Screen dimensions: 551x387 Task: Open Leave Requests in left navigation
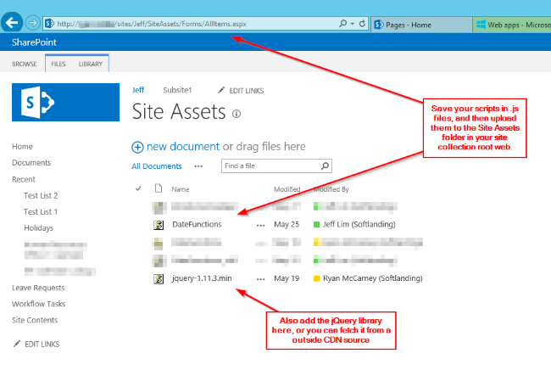tap(38, 288)
